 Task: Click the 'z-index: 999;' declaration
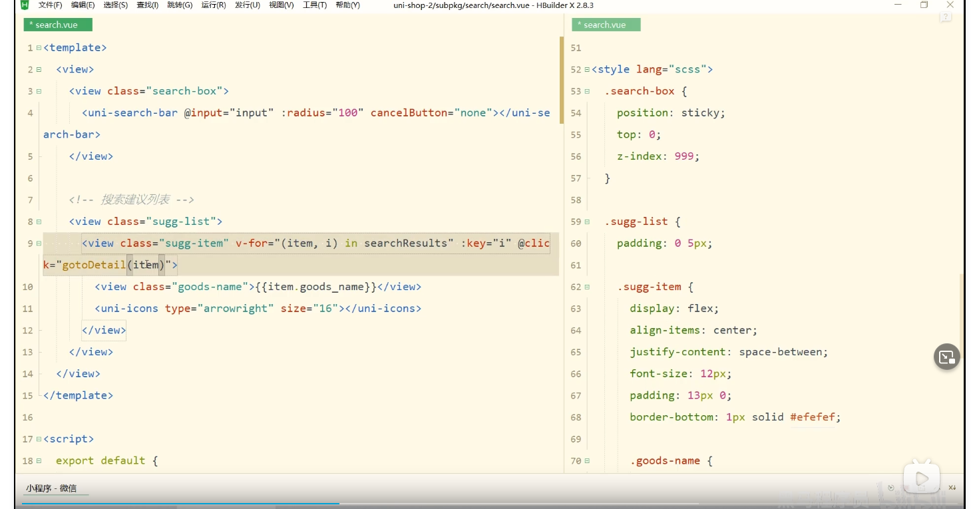coord(658,156)
